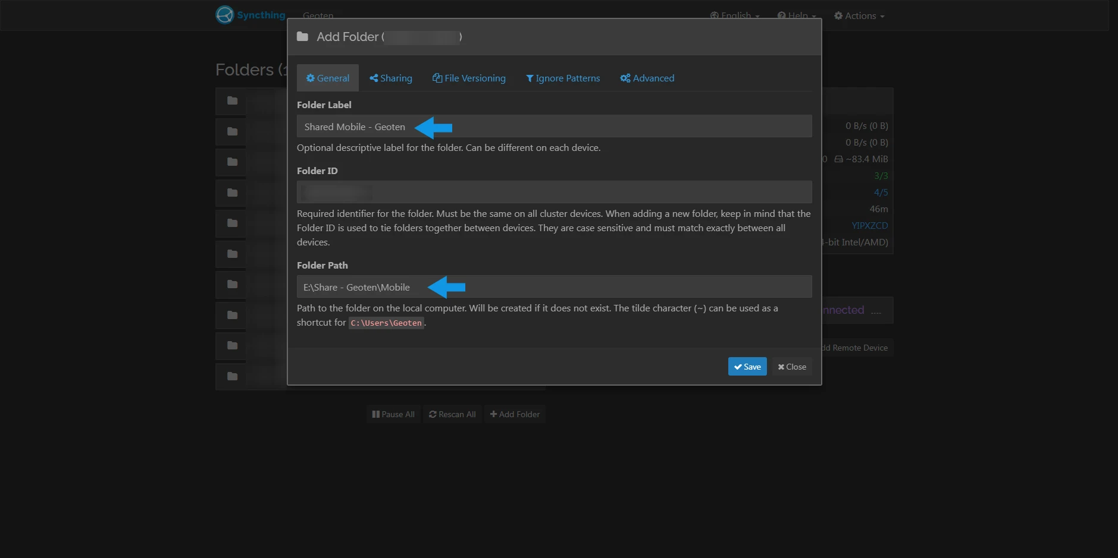Click the gear icon on the General tab
Image resolution: width=1118 pixels, height=558 pixels.
[310, 78]
